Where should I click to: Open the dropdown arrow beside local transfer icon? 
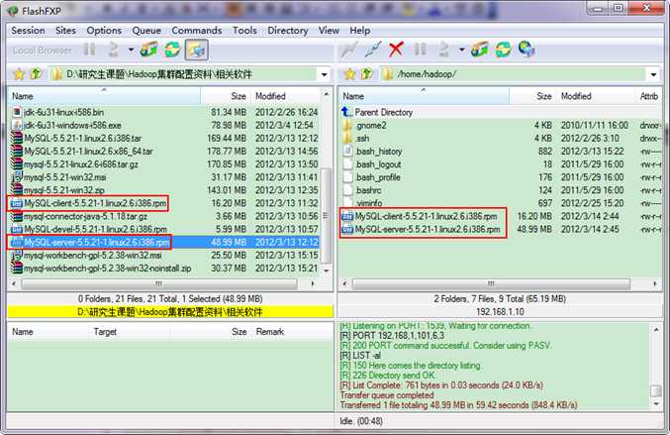pyautogui.click(x=131, y=51)
